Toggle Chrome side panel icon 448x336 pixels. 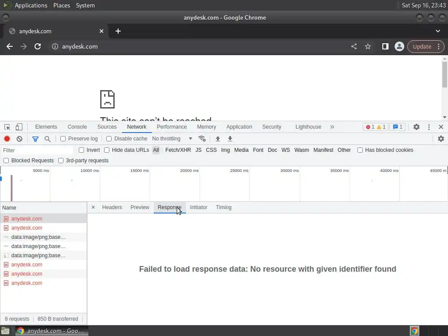(x=385, y=46)
